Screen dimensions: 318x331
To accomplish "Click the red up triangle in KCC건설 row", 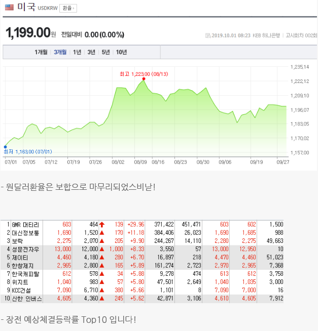I will 102,291.
